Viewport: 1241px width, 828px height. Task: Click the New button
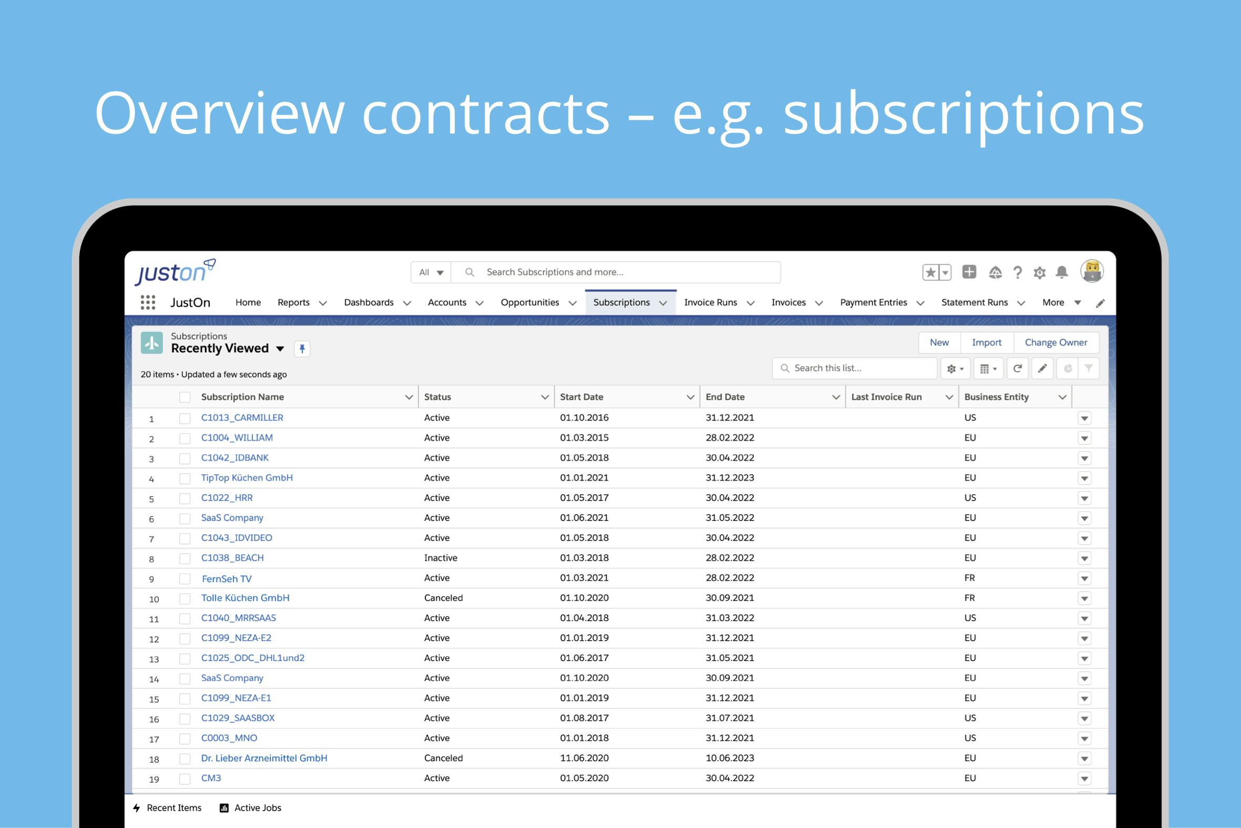point(939,342)
